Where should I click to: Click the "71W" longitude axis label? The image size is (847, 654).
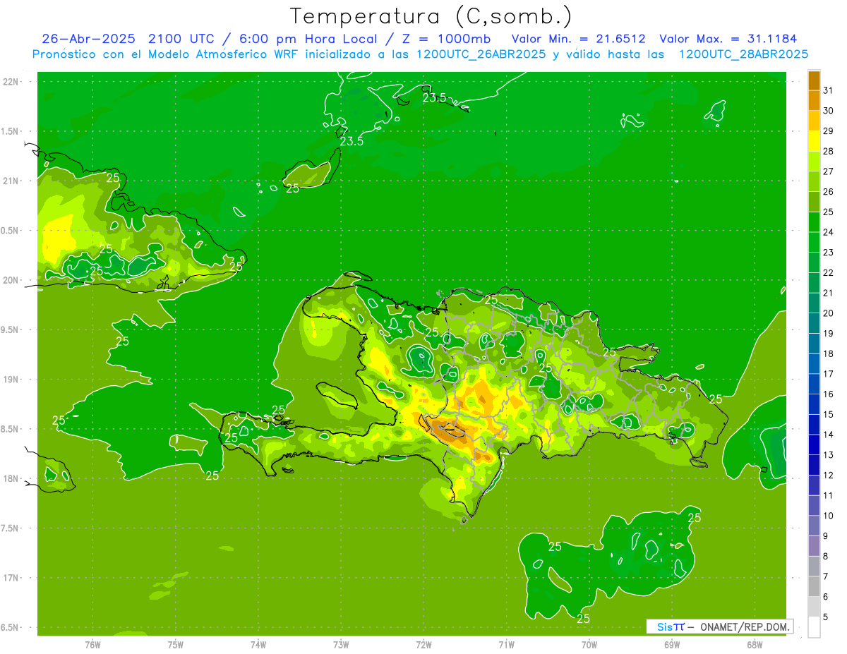tap(506, 645)
